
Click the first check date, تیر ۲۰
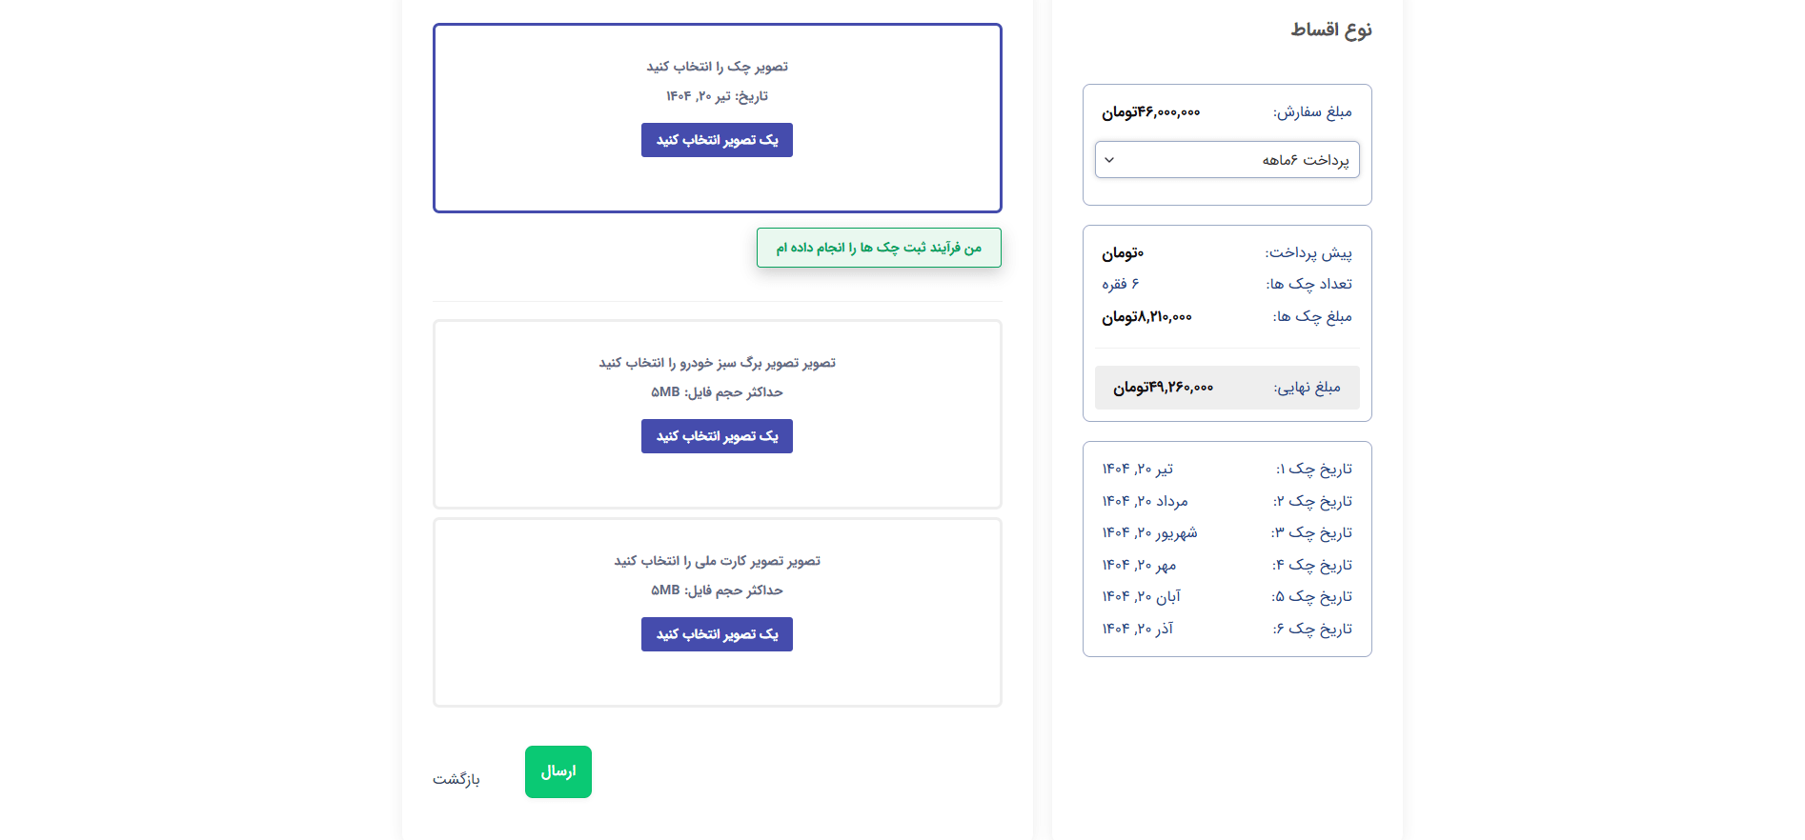tap(1138, 469)
